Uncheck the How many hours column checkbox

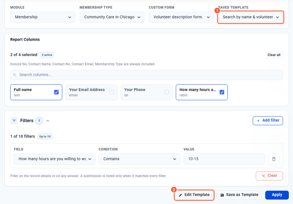point(222,92)
